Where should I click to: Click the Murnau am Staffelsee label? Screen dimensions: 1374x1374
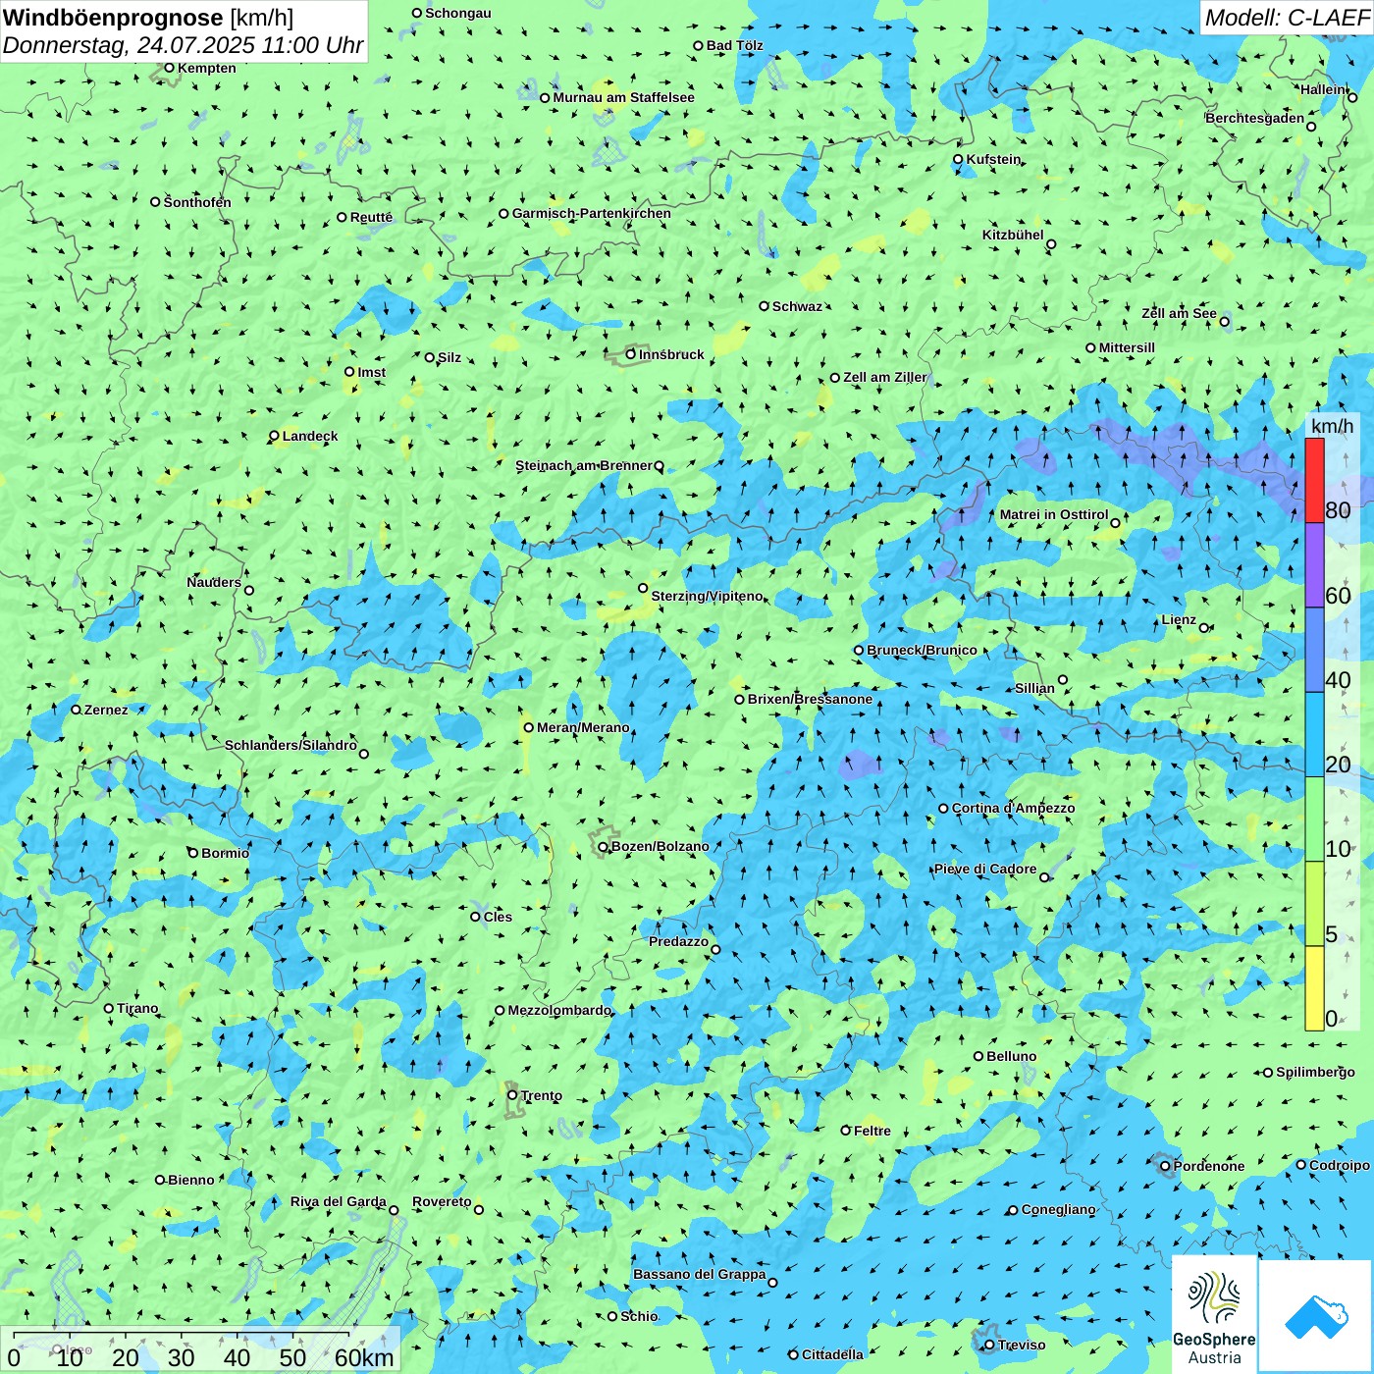tap(624, 97)
